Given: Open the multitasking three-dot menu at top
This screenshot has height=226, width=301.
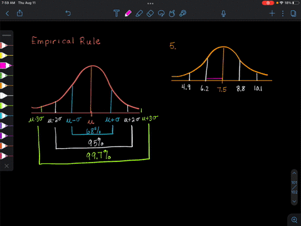Looking at the screenshot, I should pos(150,3).
